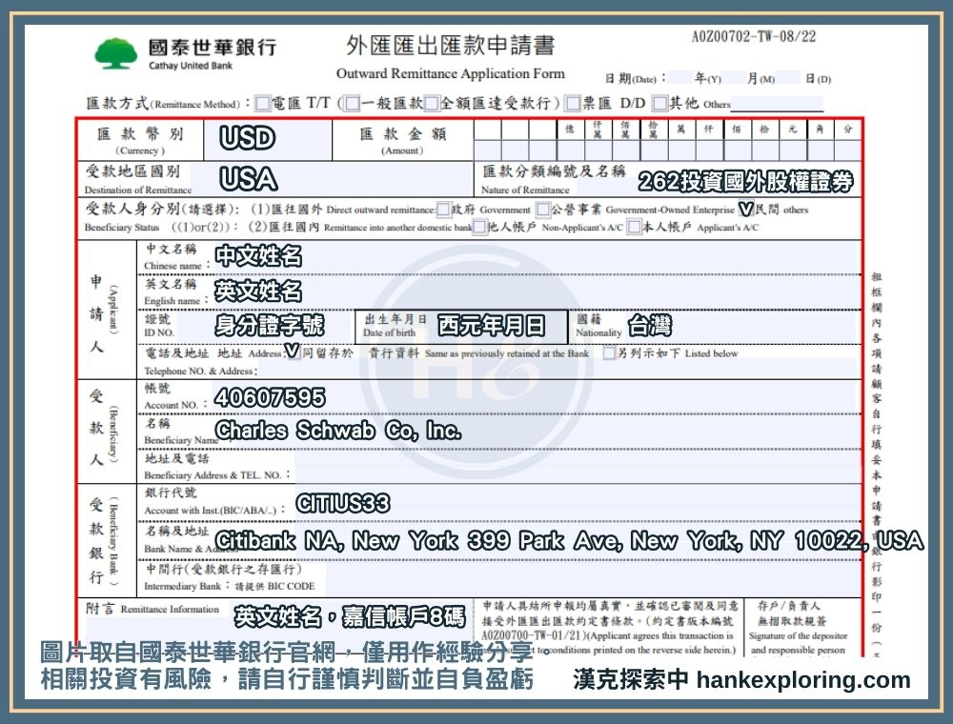
Task: Click the title 外匯匯出匯款申請書
Action: coord(451,46)
